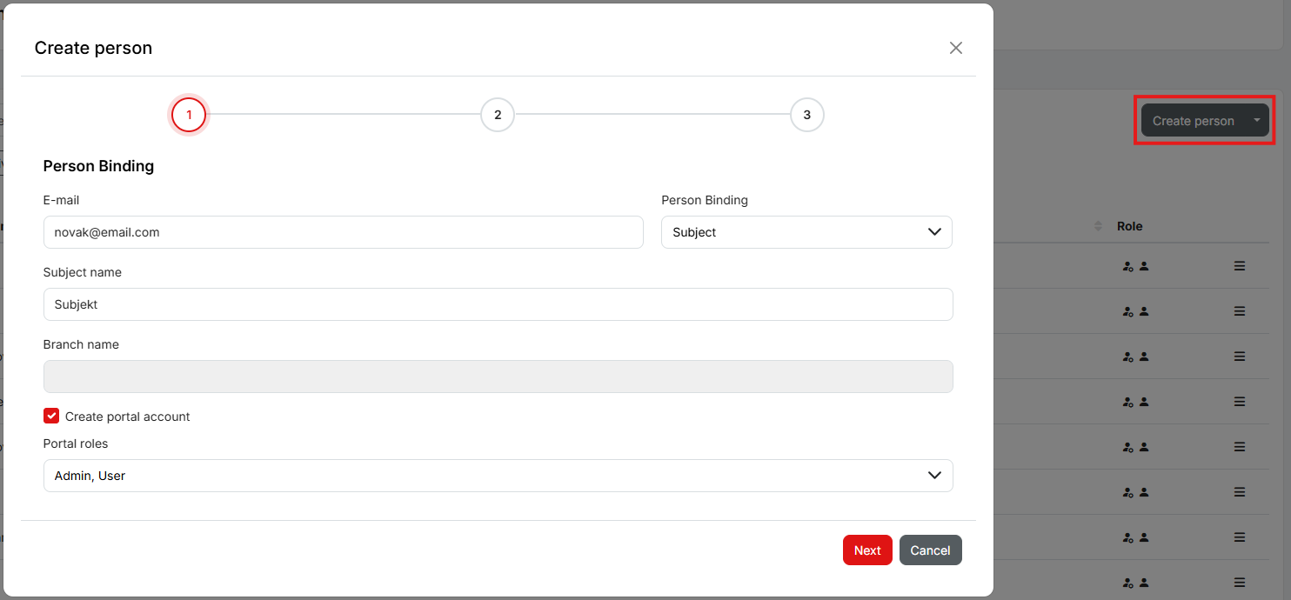The width and height of the screenshot is (1291, 600).
Task: Open hamburger menu in fourth table row
Action: tap(1240, 402)
